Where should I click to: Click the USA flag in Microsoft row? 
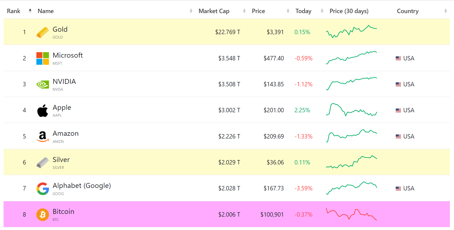398,58
